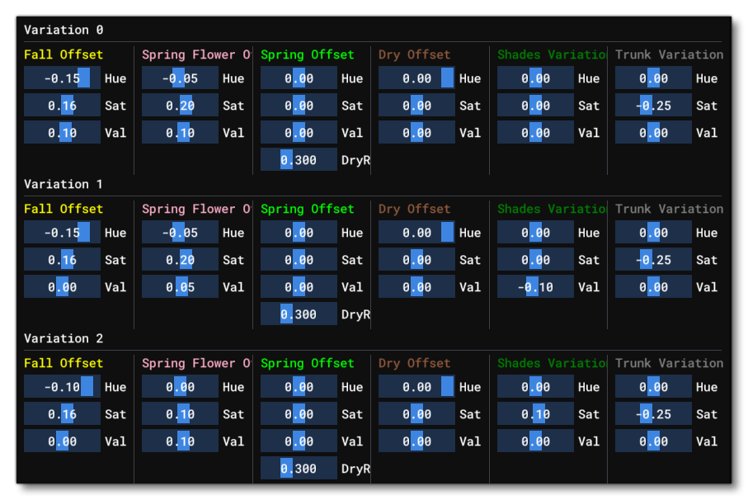The image size is (748, 500).
Task: Click Variation 0 Dry Offset Val slider
Action: coord(416,132)
